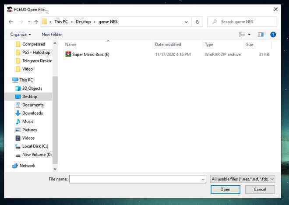Click the 31 KB size cell

[264, 54]
